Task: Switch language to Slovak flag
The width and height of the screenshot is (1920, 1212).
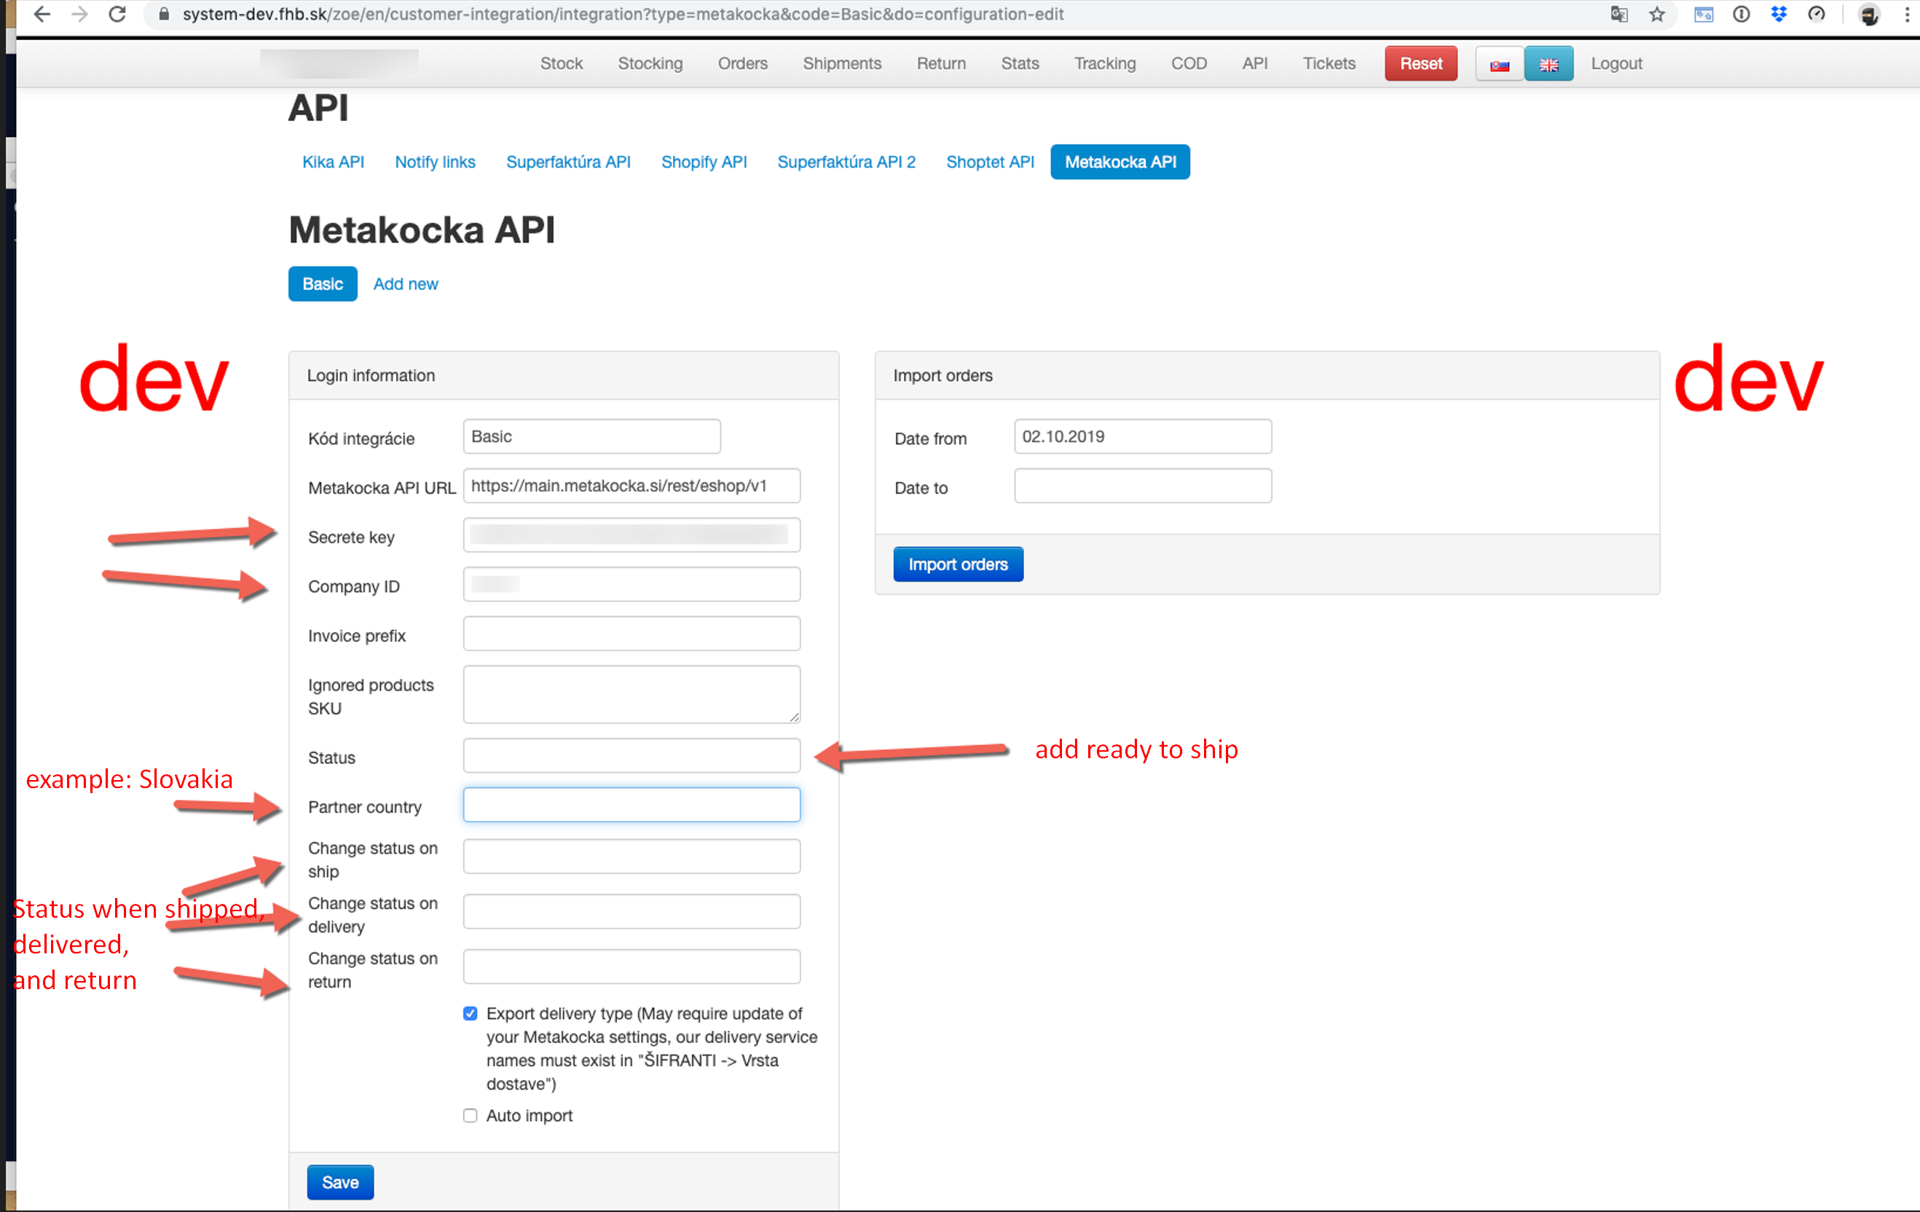Action: pyautogui.click(x=1499, y=64)
